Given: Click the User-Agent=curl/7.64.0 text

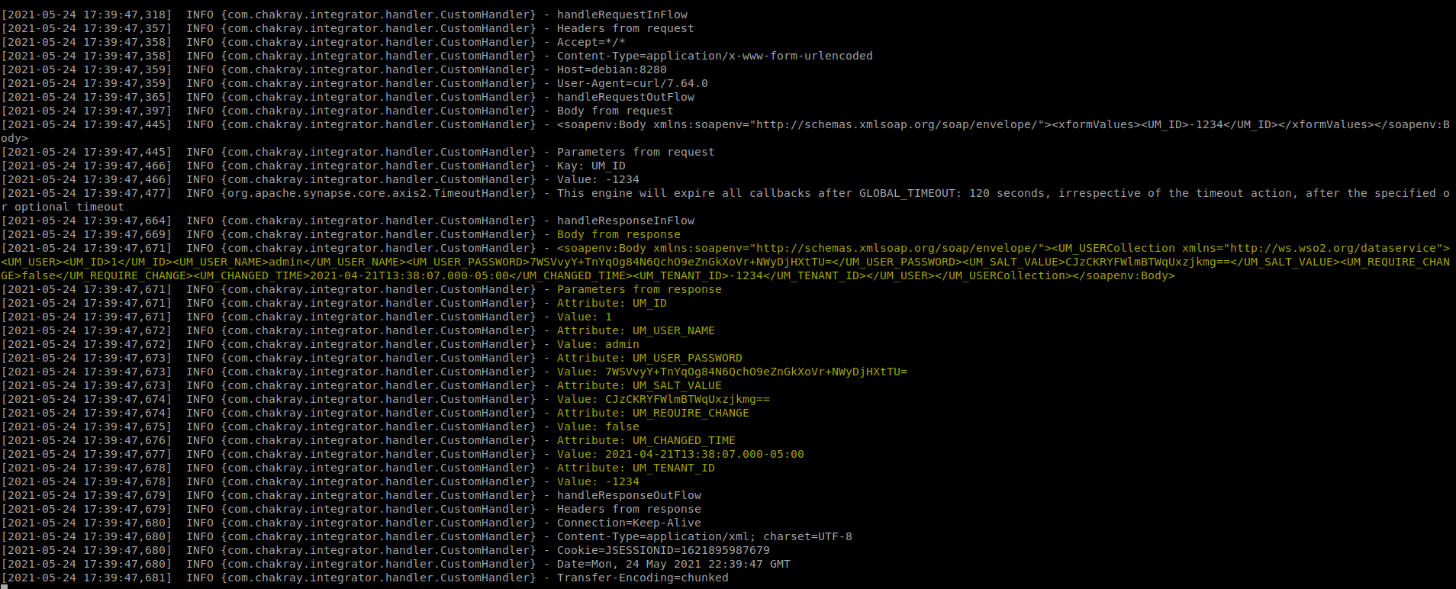Looking at the screenshot, I should click(x=632, y=83).
